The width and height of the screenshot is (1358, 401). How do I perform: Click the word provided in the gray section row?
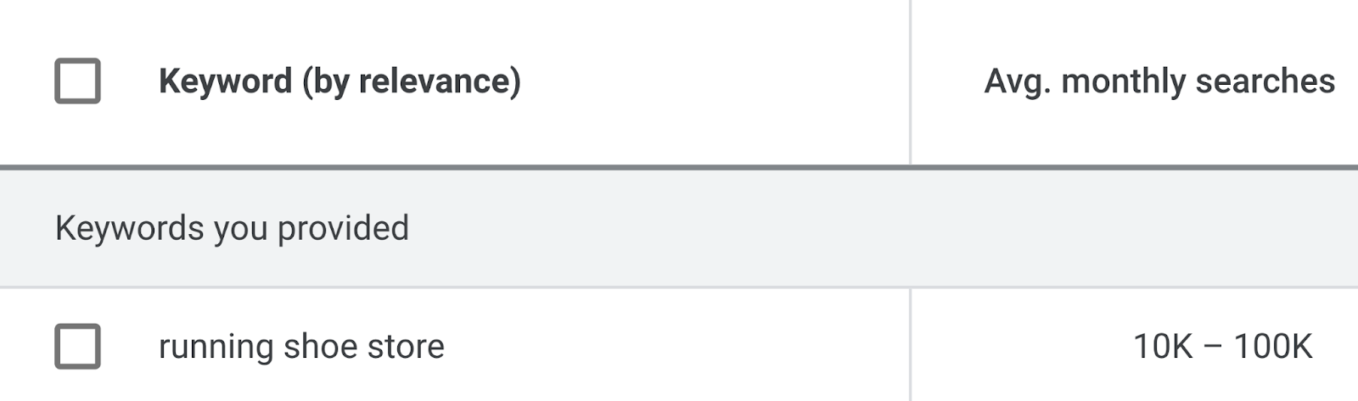pos(343,228)
